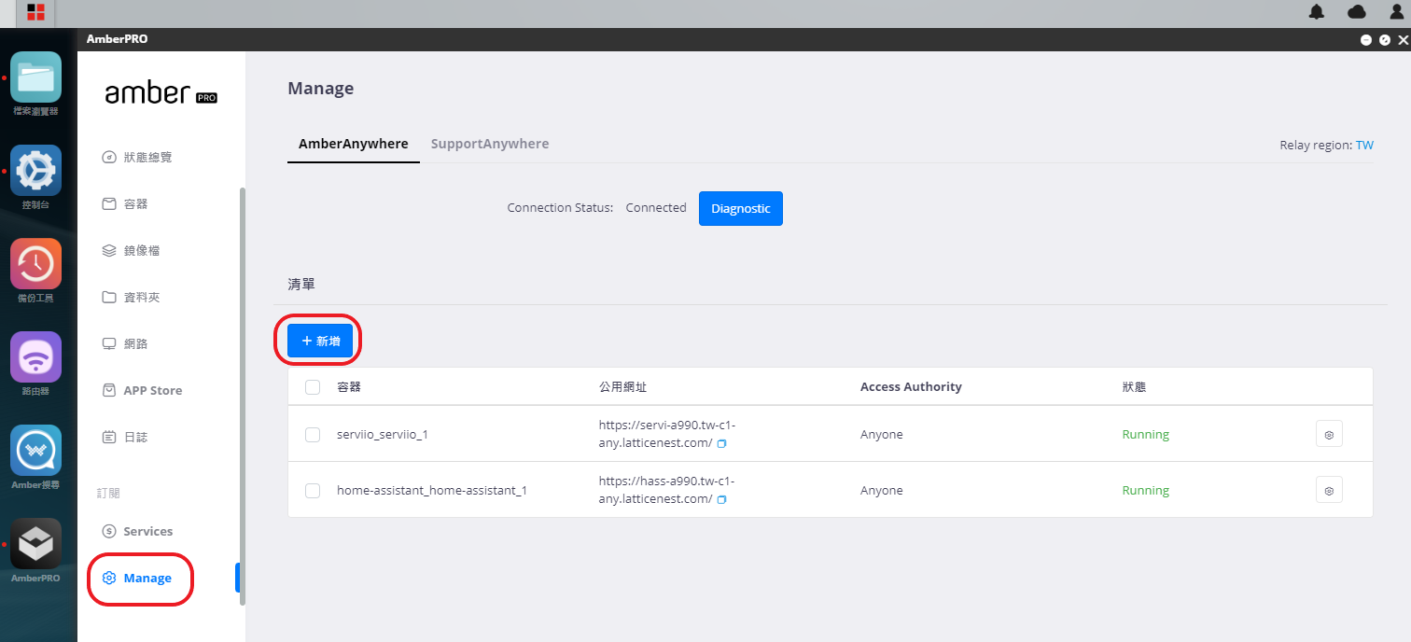Click Anyone access for serviio_serviio_1
1411x642 pixels.
882,434
